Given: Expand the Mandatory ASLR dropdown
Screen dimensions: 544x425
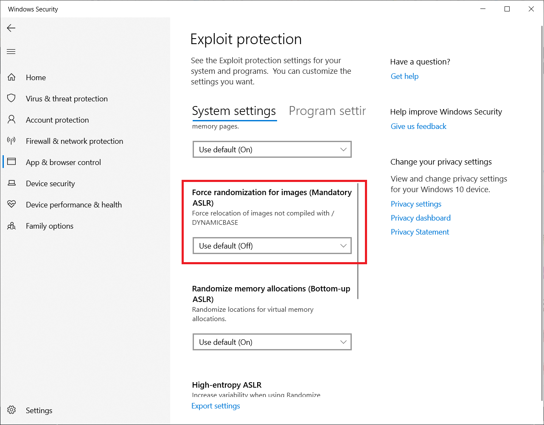Looking at the screenshot, I should 272,246.
